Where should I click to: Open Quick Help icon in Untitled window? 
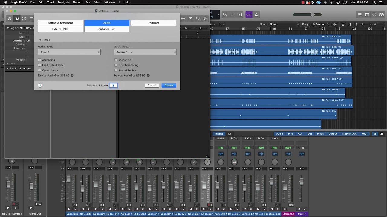click(24, 18)
